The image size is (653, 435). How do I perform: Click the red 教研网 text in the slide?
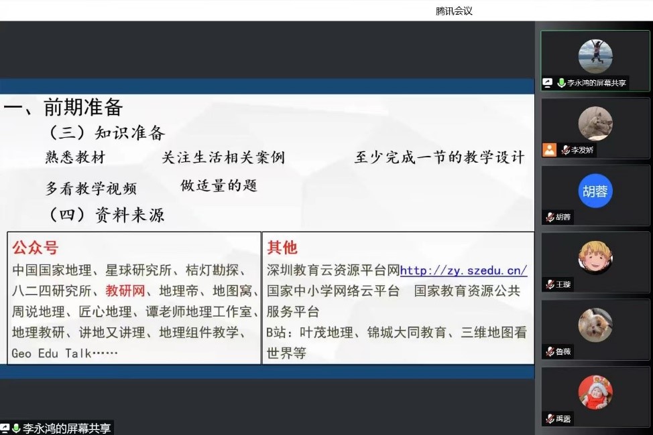pyautogui.click(x=125, y=291)
